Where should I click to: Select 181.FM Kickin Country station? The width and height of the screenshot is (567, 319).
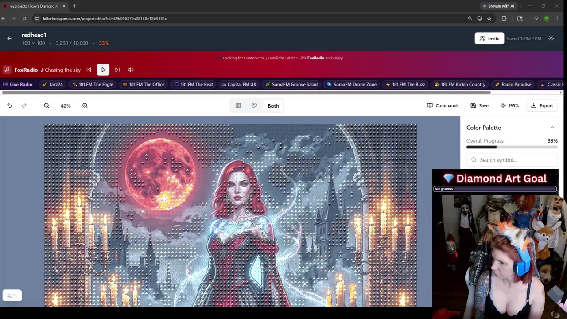tap(460, 84)
